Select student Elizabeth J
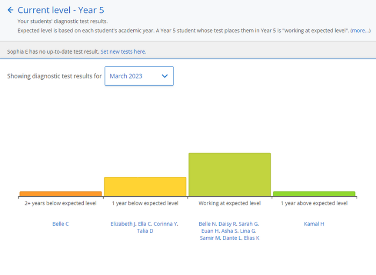Screen dimensions: 376x275 pos(123,224)
